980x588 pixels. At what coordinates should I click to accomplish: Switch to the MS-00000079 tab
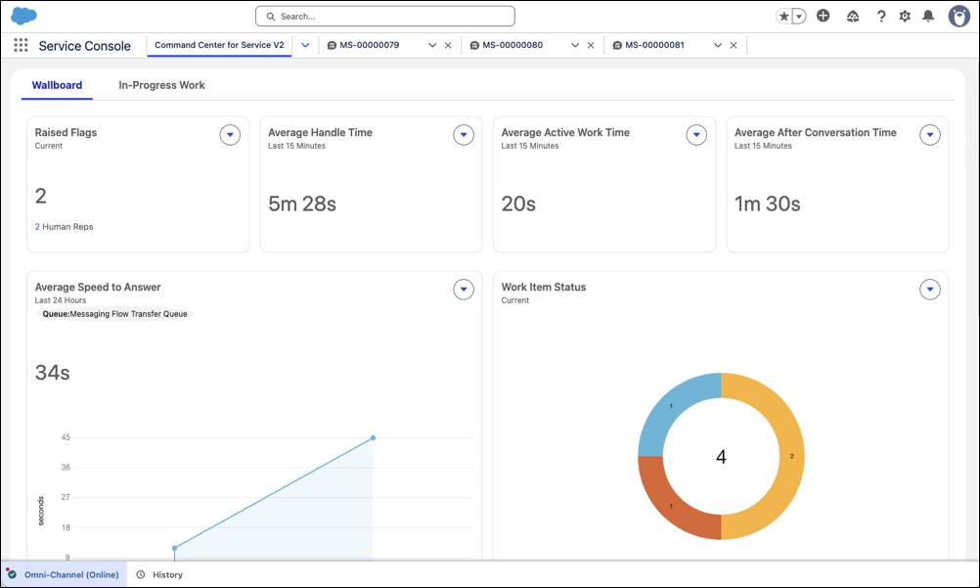point(370,45)
